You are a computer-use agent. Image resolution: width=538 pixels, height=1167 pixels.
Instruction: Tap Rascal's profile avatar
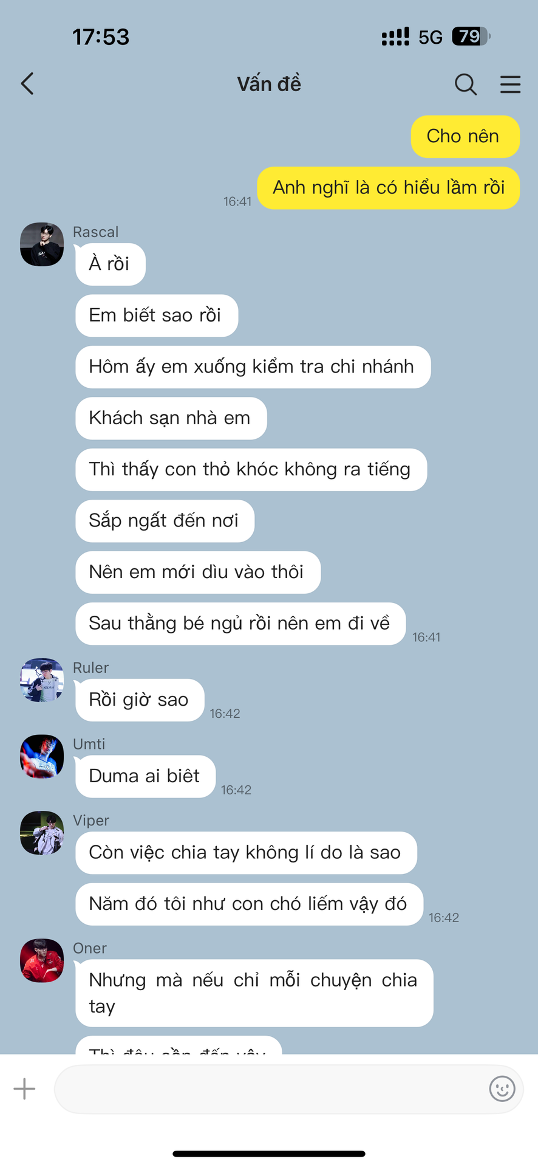[x=42, y=244]
